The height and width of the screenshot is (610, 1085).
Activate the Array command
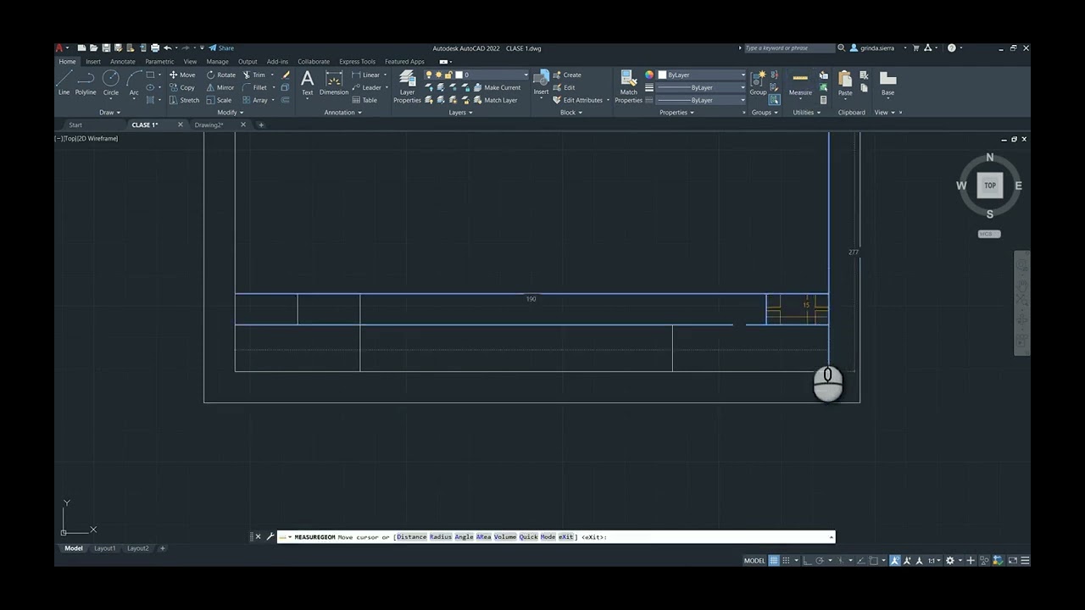pyautogui.click(x=255, y=100)
